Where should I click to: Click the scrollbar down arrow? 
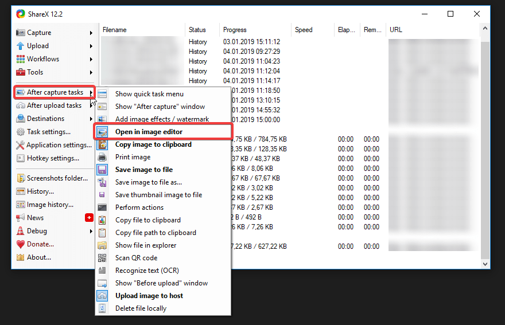click(x=485, y=264)
